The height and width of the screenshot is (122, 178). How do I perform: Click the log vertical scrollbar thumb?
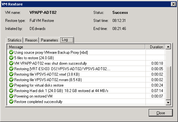(168, 83)
